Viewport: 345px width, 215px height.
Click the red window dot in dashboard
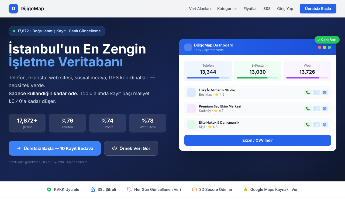(x=320, y=47)
